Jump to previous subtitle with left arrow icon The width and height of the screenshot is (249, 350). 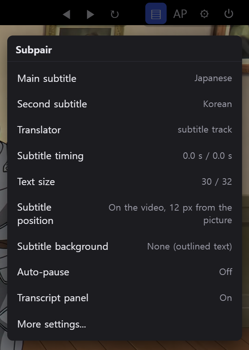(x=66, y=14)
